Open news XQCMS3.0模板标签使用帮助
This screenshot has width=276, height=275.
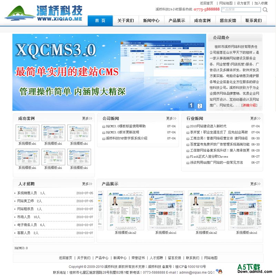coord(126,126)
